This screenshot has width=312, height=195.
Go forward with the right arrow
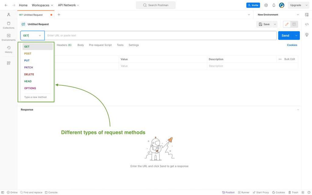click(14, 5)
